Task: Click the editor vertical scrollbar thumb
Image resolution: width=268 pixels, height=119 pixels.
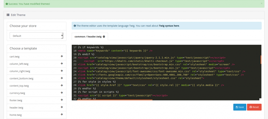Action: 261,59
